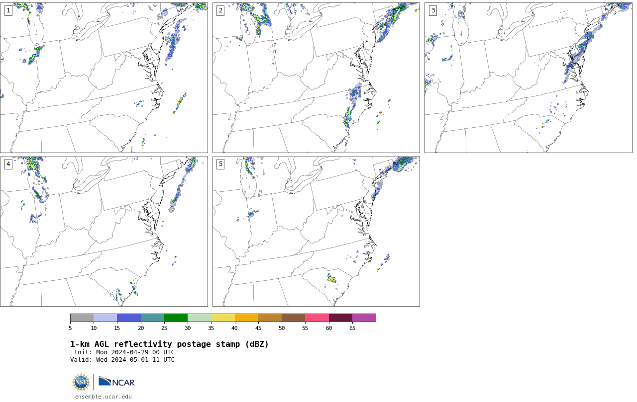Click the NCAR logo
This screenshot has width=637, height=402.
click(x=116, y=382)
